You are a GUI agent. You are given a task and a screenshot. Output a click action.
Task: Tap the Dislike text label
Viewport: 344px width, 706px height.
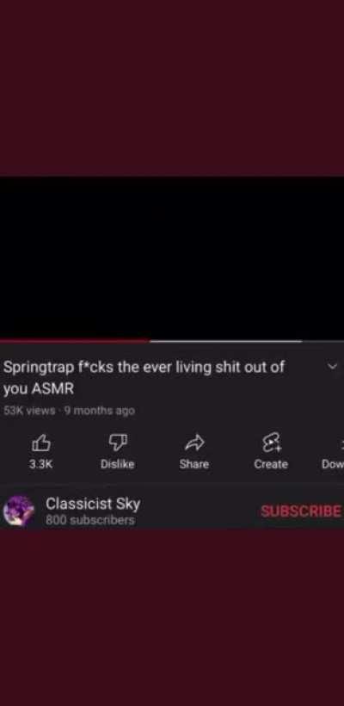[x=117, y=464]
